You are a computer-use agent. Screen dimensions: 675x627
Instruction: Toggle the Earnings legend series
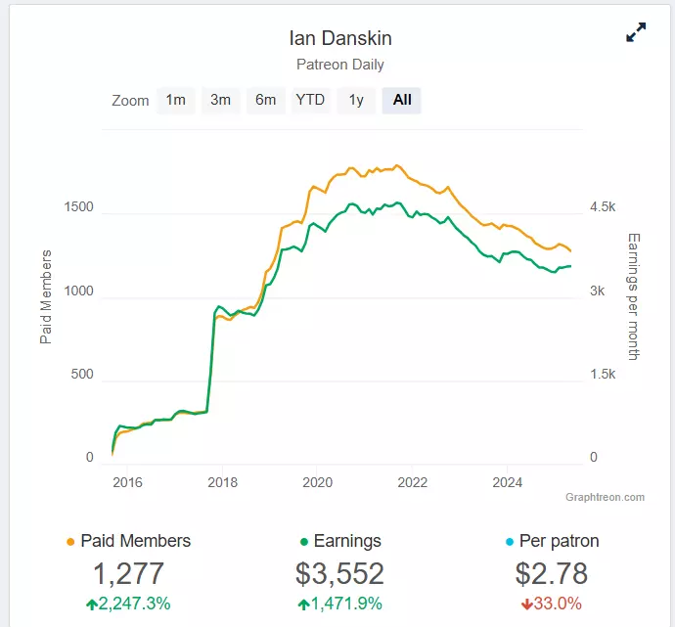[340, 541]
